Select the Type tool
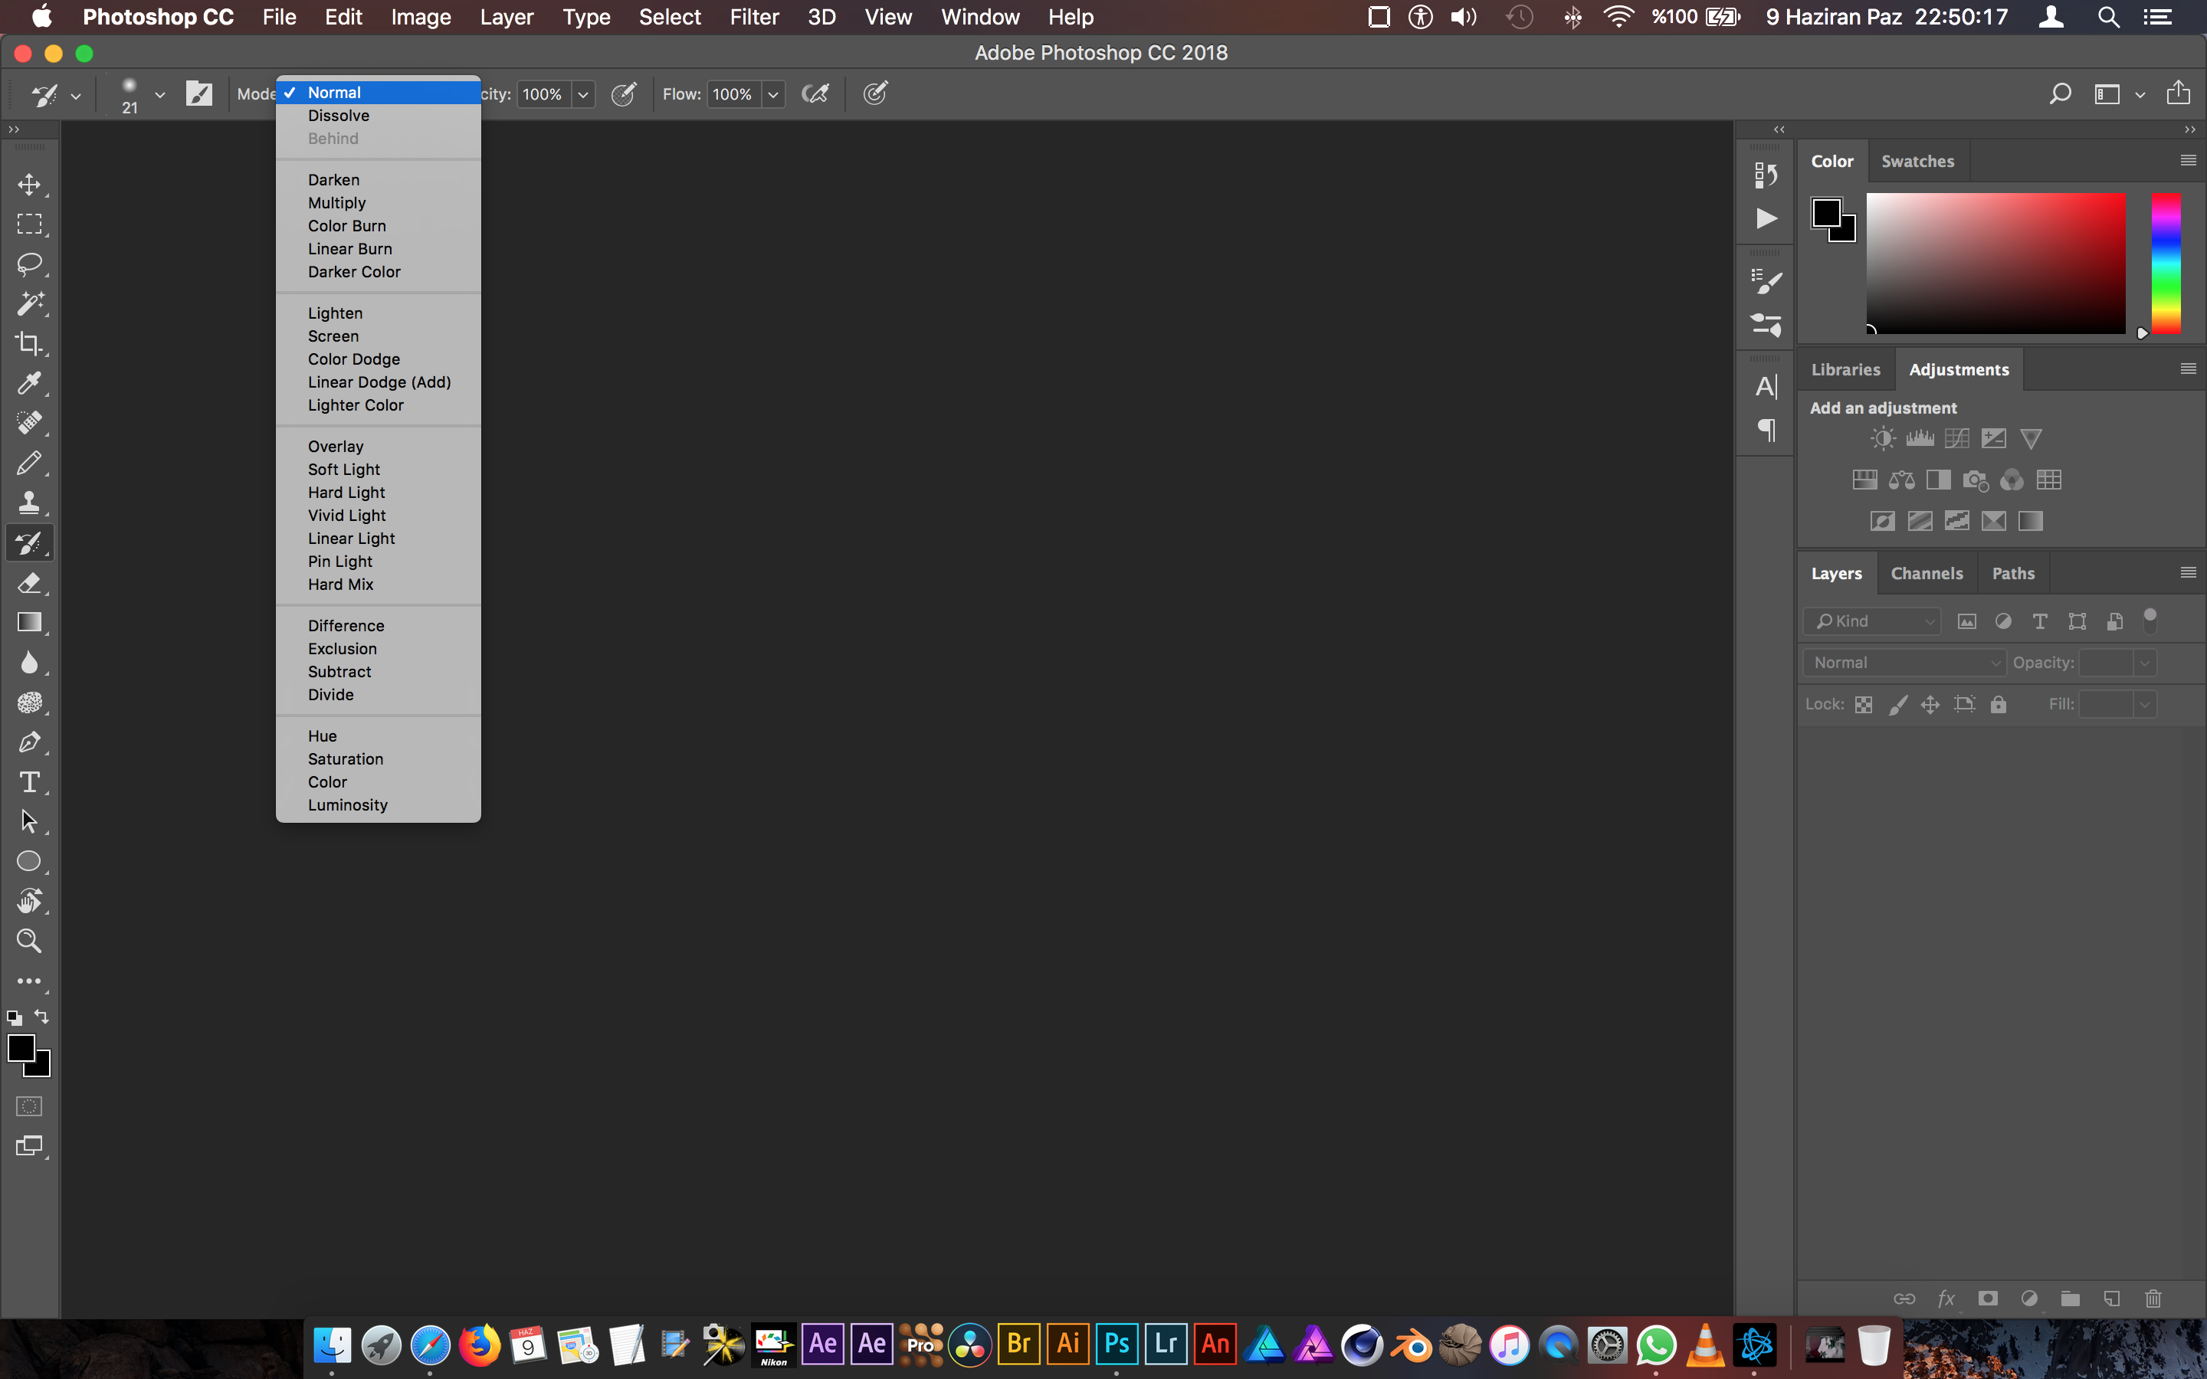Viewport: 2207px width, 1379px height. click(x=29, y=782)
